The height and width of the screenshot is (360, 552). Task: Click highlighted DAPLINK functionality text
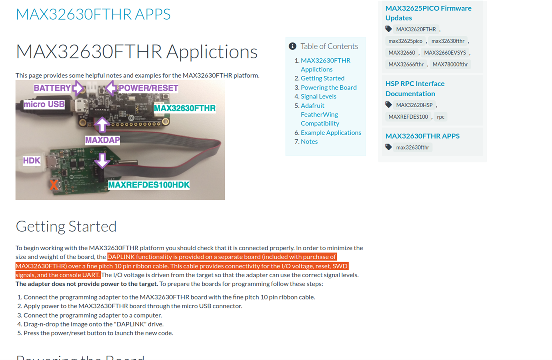tap(182, 266)
